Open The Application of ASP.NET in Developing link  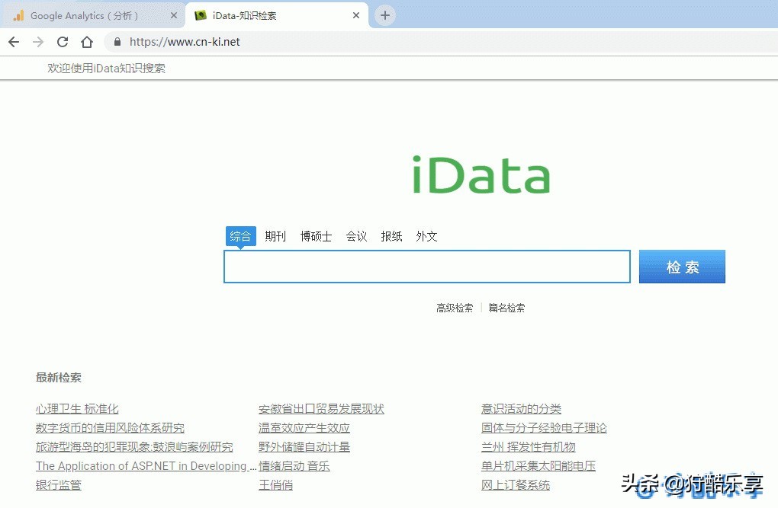click(x=146, y=466)
